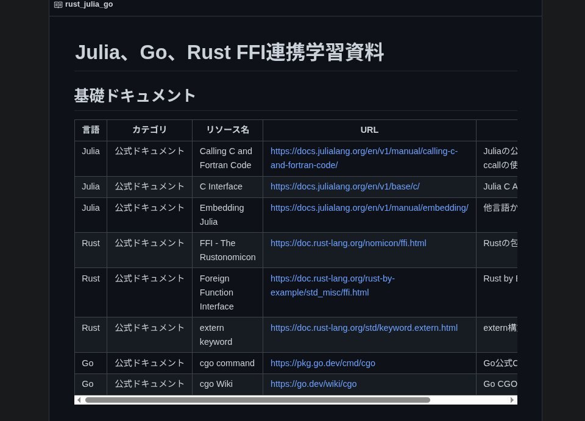Click the 'C Interface' resource cell
585x421 pixels.
point(227,187)
